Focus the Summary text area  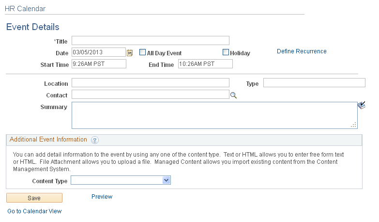pos(214,115)
